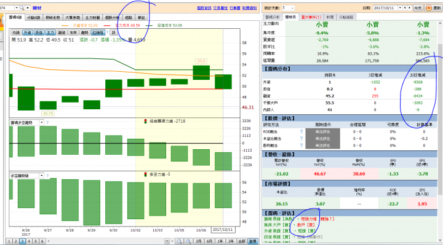This screenshot has height=245, width=443.
Task: Click the date input field showing 2017/10/11
Action: click(x=385, y=8)
